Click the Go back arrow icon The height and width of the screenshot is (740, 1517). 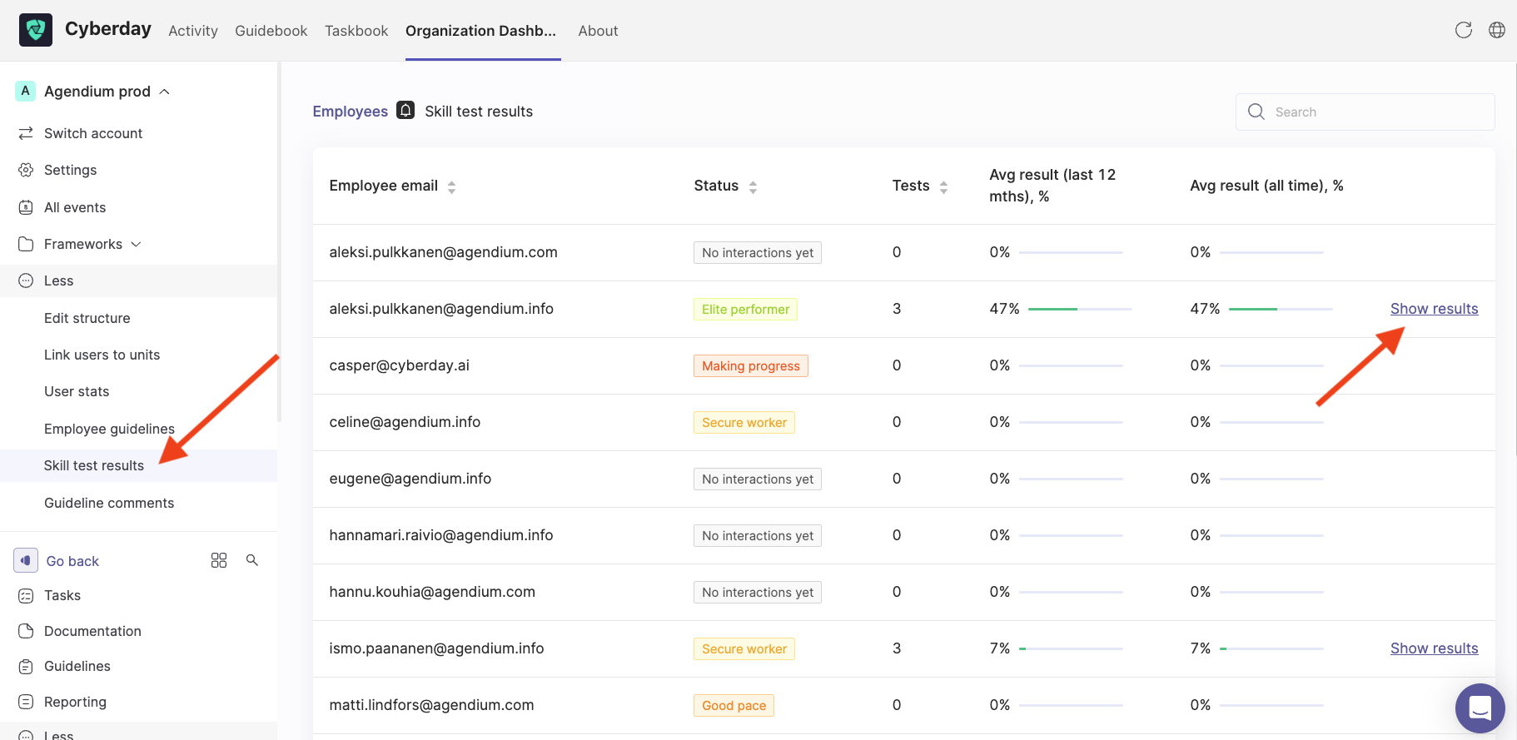(26, 560)
